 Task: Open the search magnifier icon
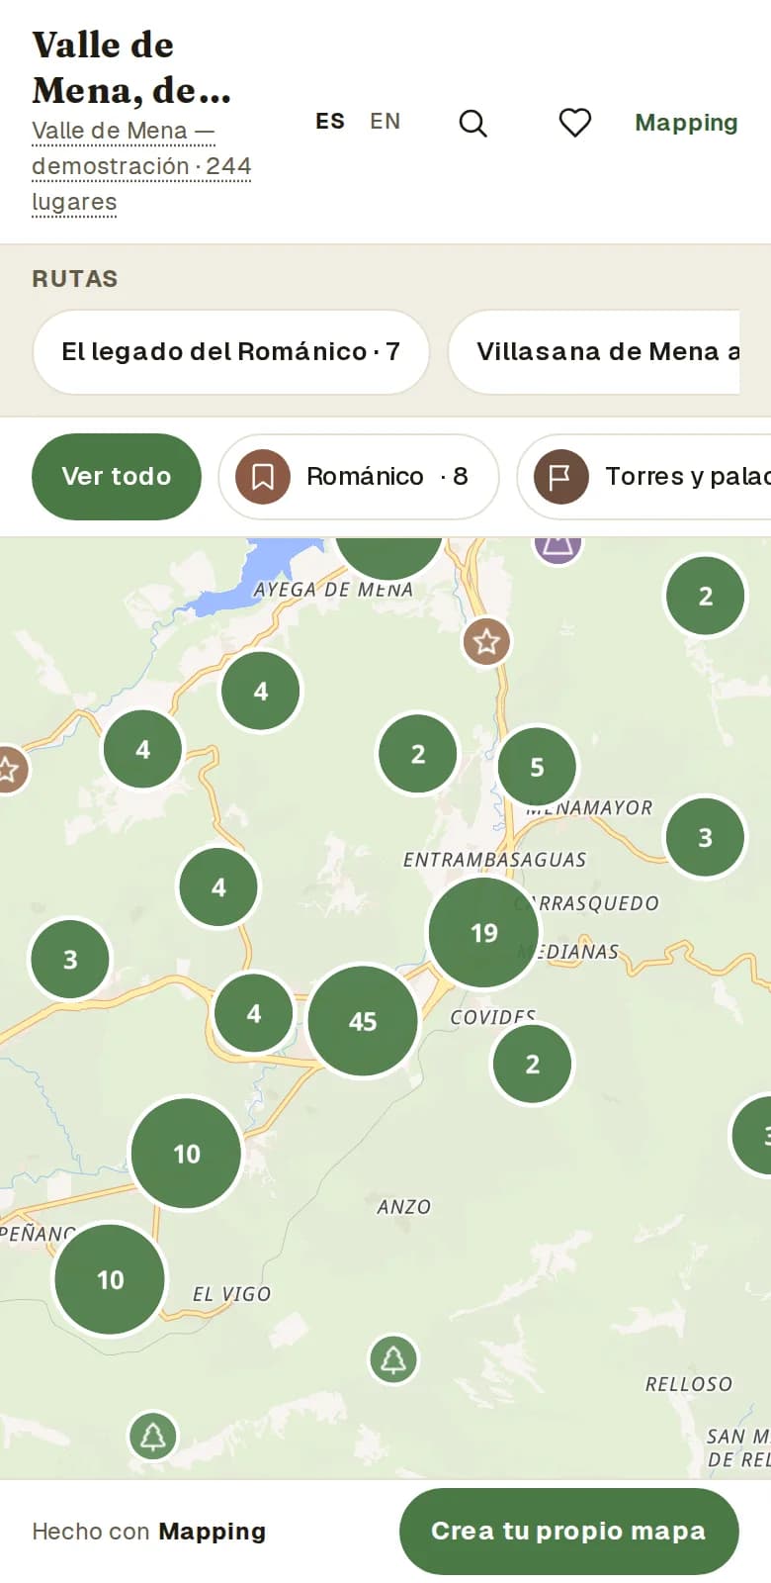473,123
